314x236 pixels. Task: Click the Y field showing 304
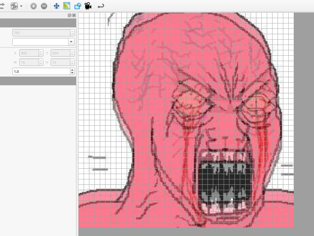click(x=61, y=53)
